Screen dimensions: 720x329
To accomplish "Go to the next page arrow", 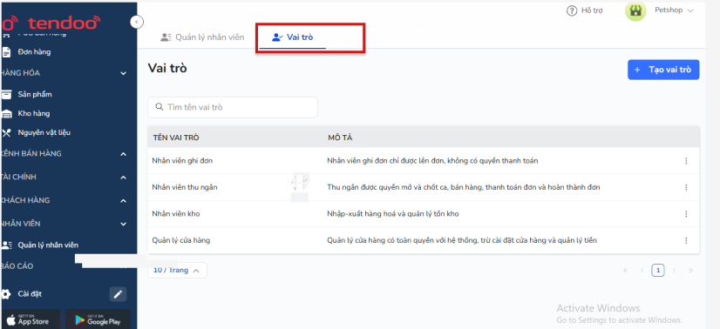I will (674, 271).
